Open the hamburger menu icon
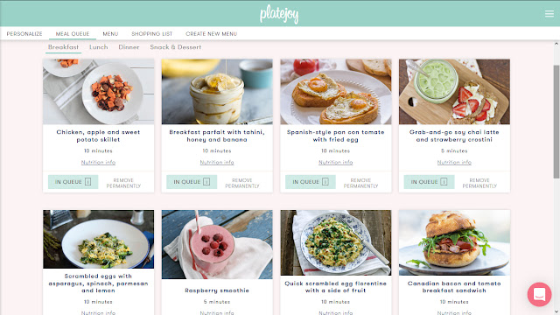The image size is (560, 315). [x=549, y=14]
